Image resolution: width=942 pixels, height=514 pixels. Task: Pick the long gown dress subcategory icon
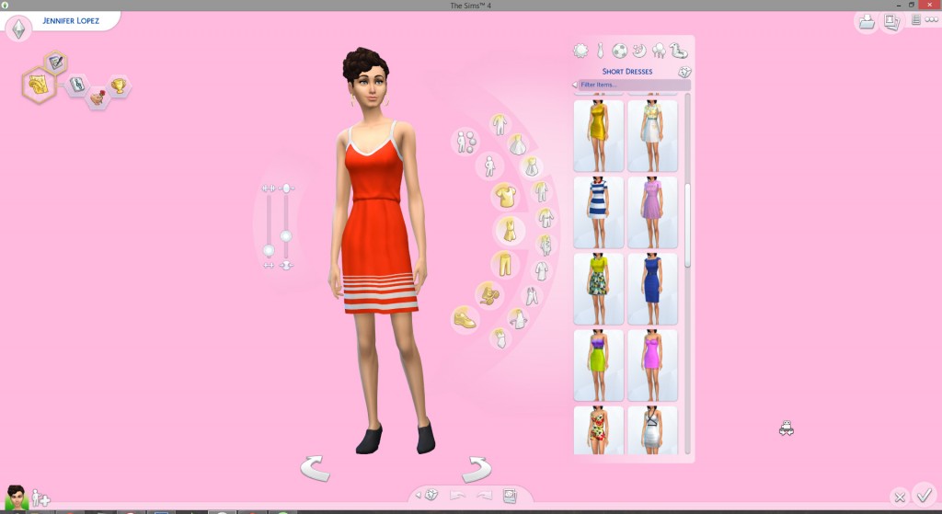(517, 144)
